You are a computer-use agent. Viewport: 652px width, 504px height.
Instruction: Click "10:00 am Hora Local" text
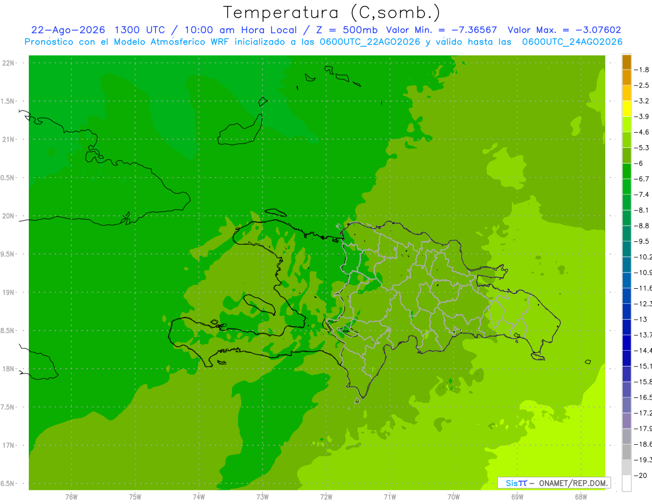pos(241,30)
